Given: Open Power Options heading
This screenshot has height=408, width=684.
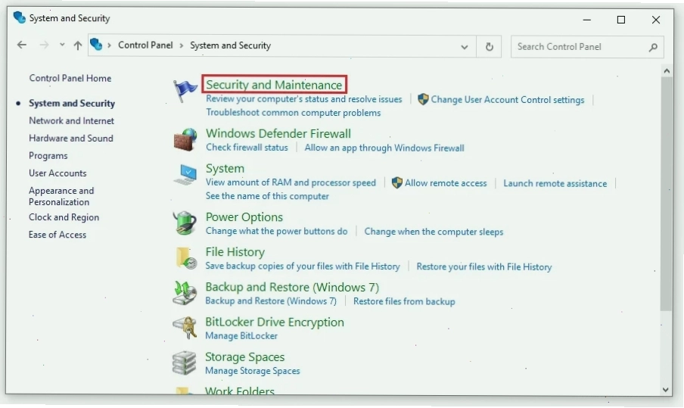Looking at the screenshot, I should (x=244, y=217).
